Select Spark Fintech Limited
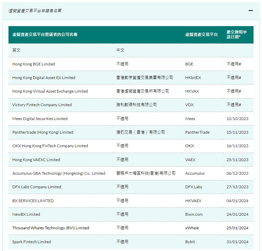The image size is (262, 251). pos(32,242)
